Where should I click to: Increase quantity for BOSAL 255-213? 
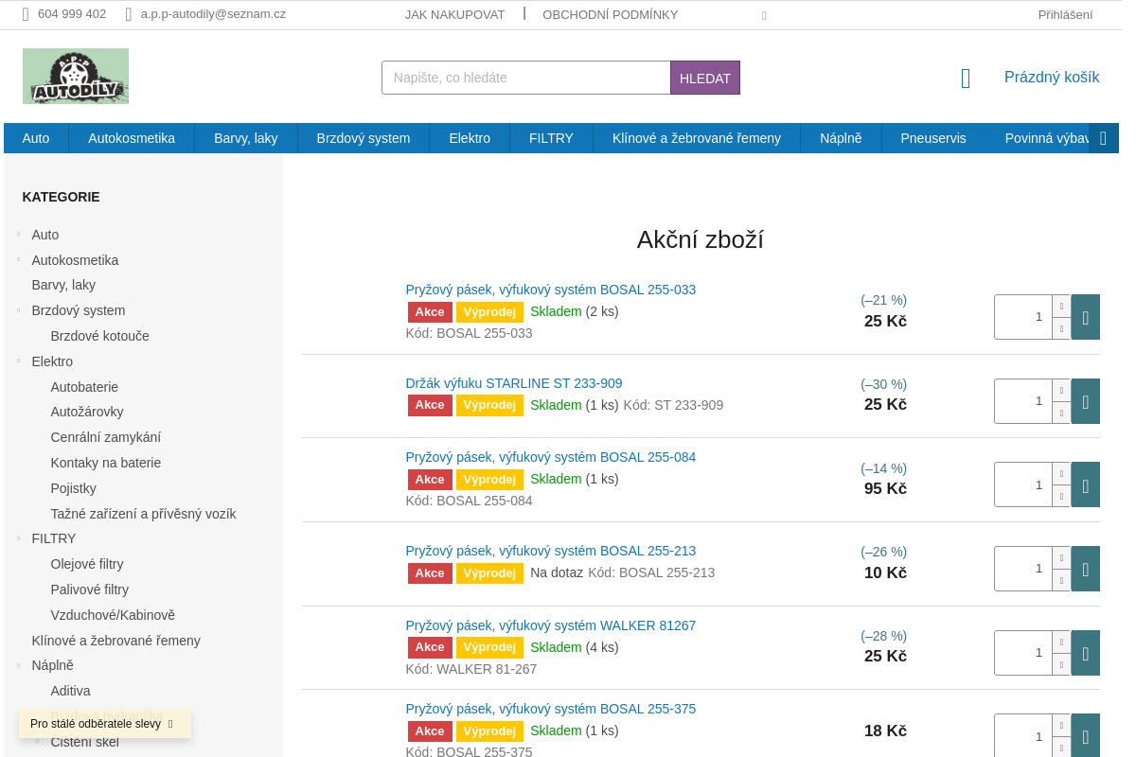1061,557
